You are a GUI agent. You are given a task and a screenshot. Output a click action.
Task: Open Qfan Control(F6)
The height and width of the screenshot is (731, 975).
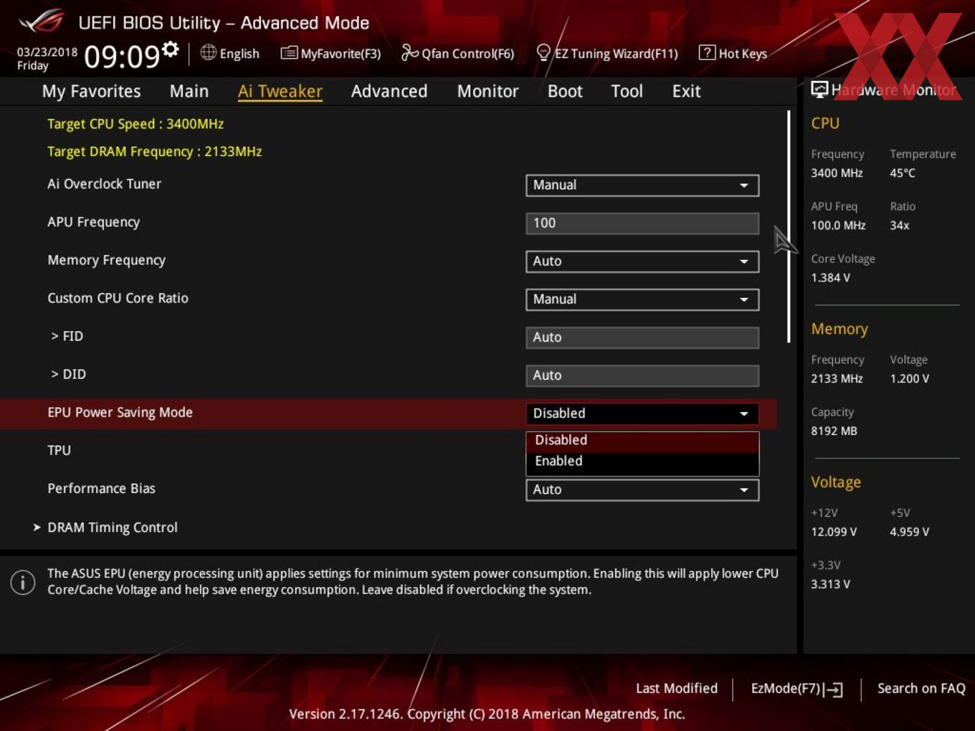pyautogui.click(x=457, y=53)
